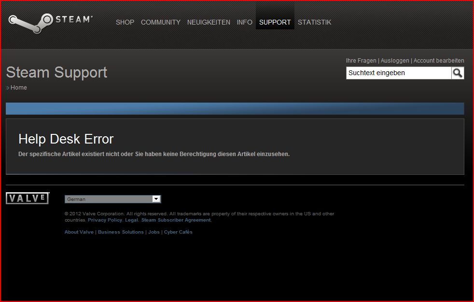This screenshot has height=302, width=474.
Task: Click the Ihre Fragen link
Action: (x=361, y=61)
